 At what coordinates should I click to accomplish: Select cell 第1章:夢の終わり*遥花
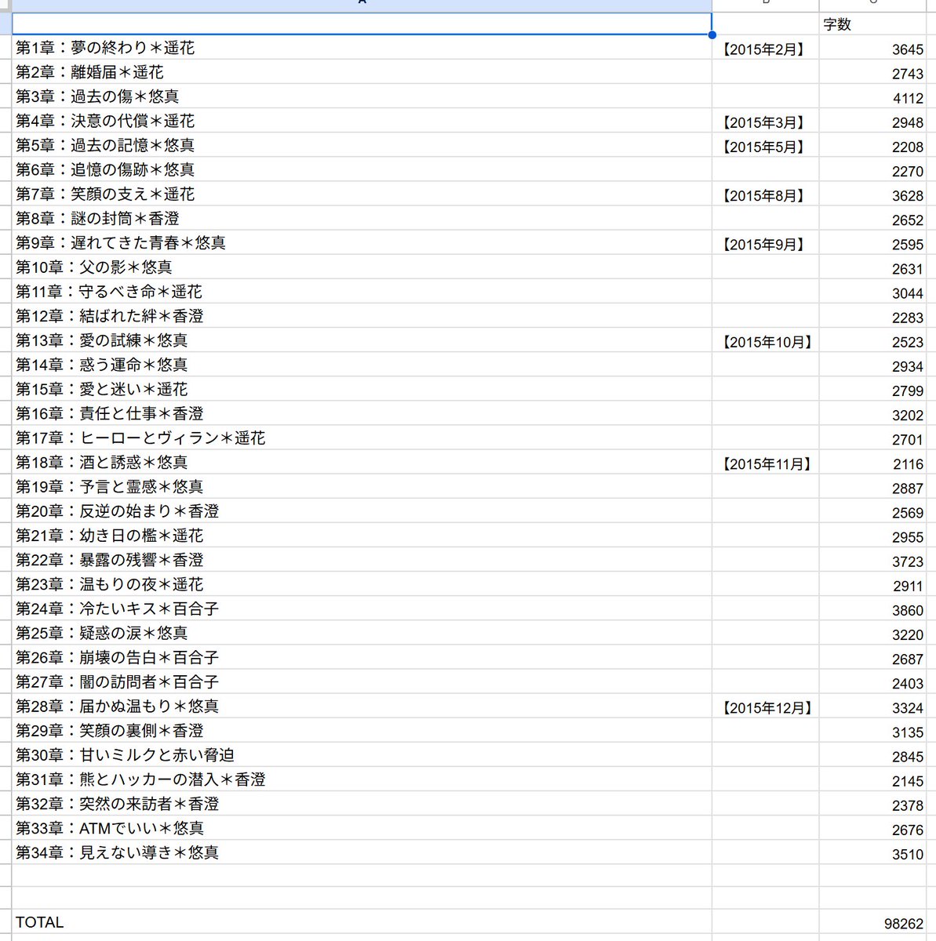pyautogui.click(x=362, y=48)
